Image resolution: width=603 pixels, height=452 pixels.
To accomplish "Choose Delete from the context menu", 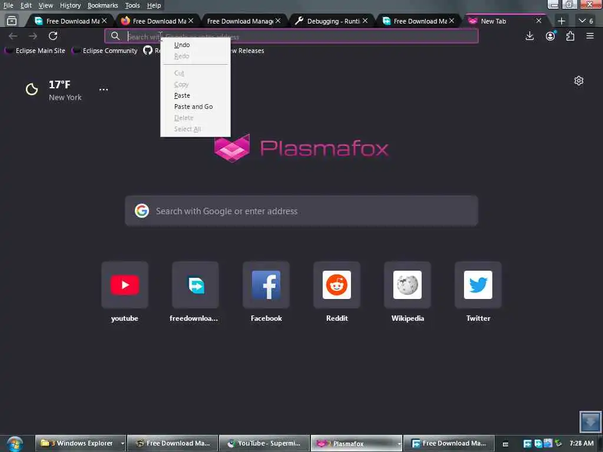I will click(x=196, y=118).
